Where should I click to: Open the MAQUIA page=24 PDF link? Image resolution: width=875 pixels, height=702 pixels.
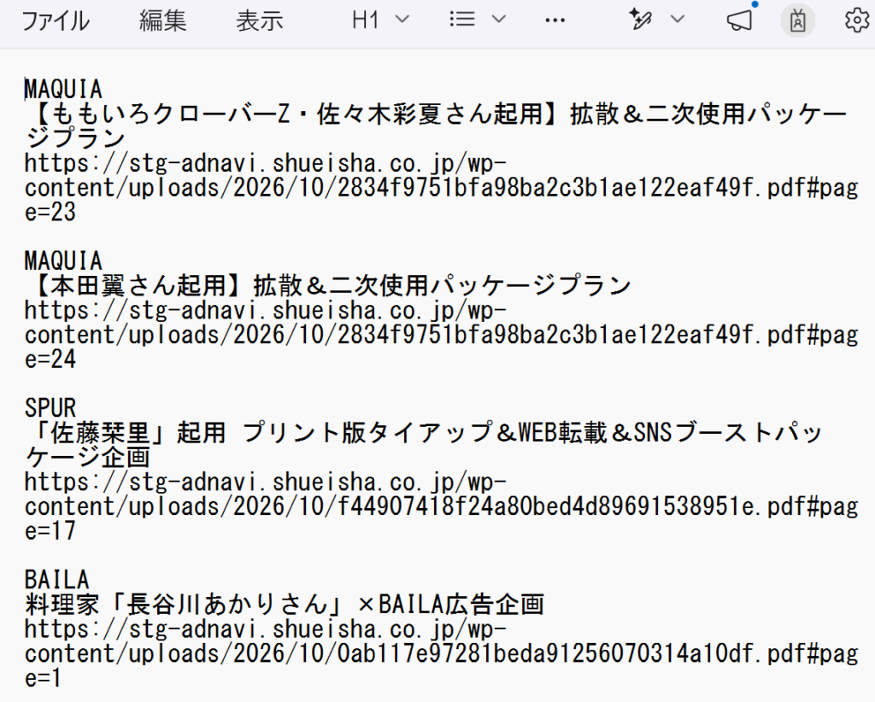(x=441, y=335)
